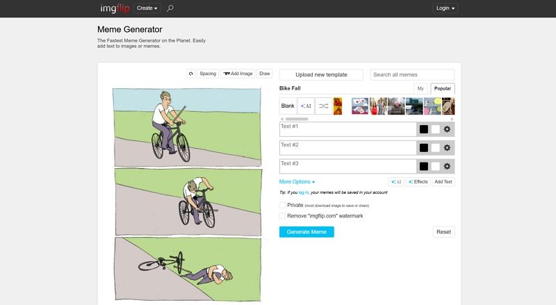The height and width of the screenshot is (305, 556).
Task: Expand More Options
Action: click(x=297, y=181)
